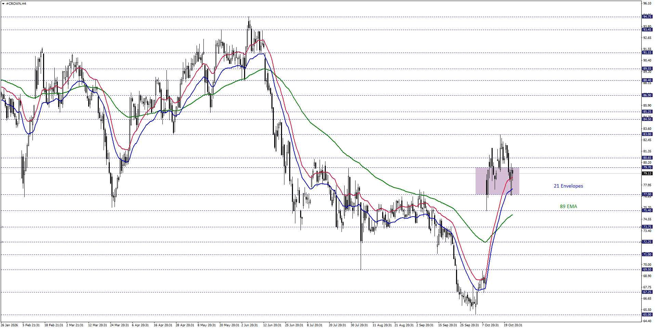Click the '19 Oct 20:31' time axis label
655x329 pixels.
click(x=513, y=325)
